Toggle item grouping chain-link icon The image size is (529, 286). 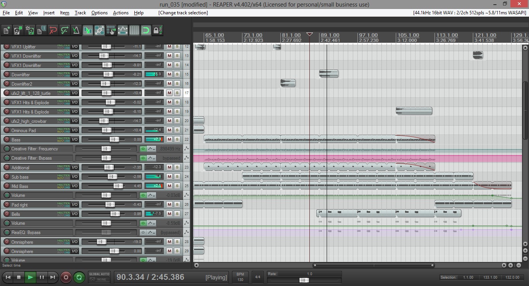(x=100, y=30)
